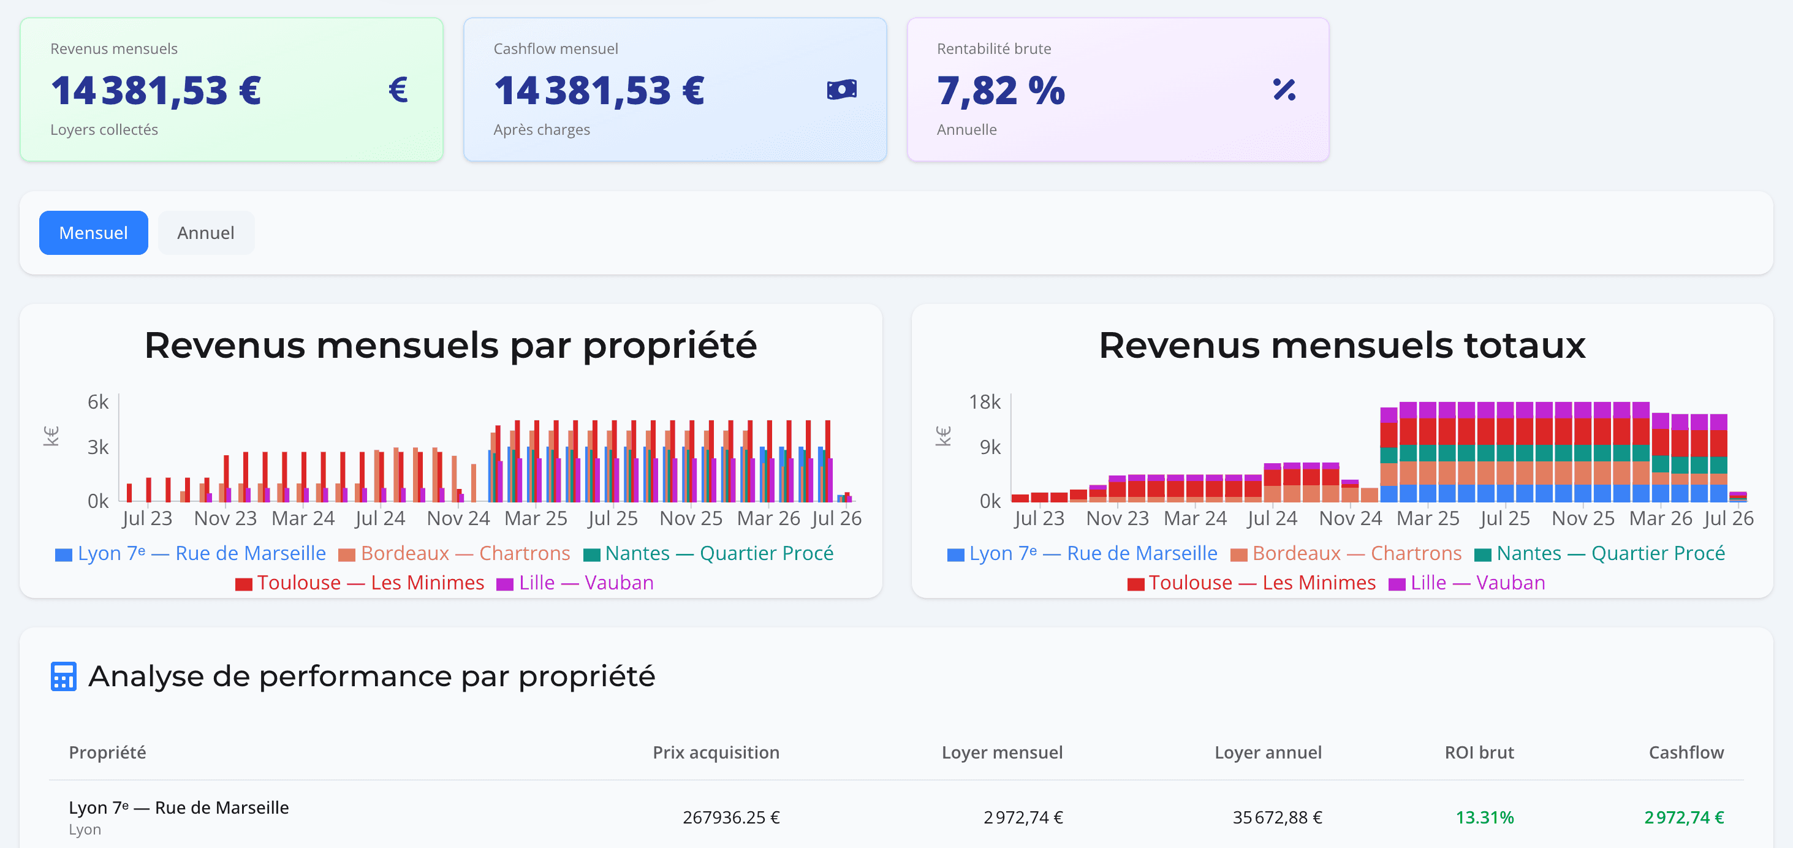Click the Revenus mensuels totaux chart title
This screenshot has height=848, width=1793.
tap(1342, 346)
